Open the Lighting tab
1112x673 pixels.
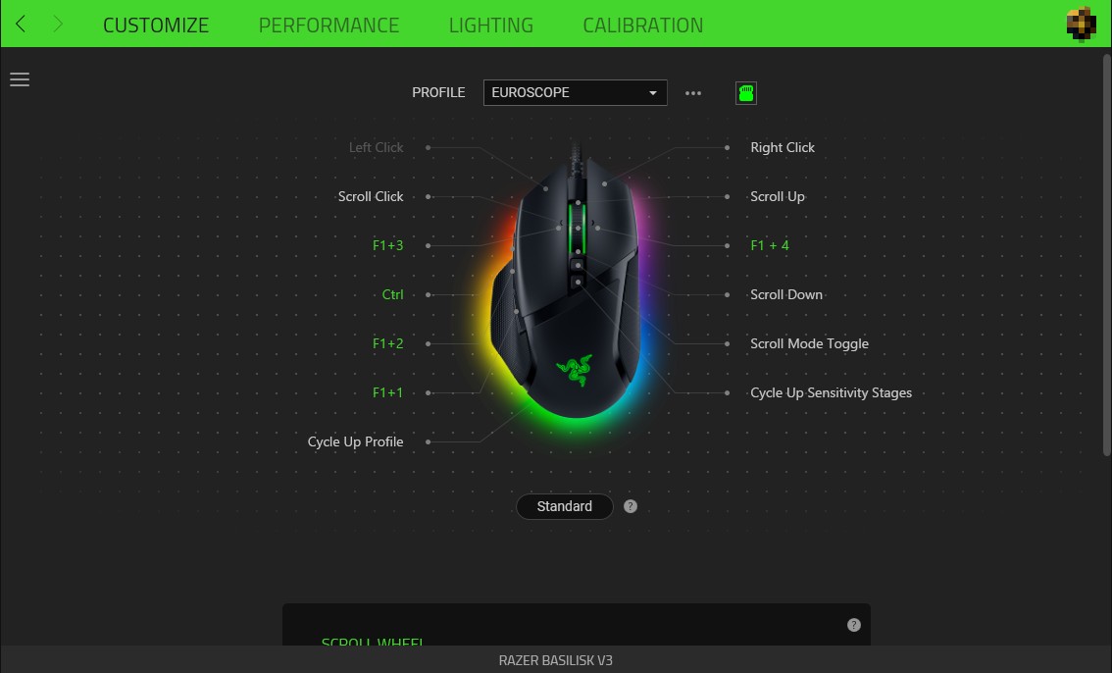[490, 25]
